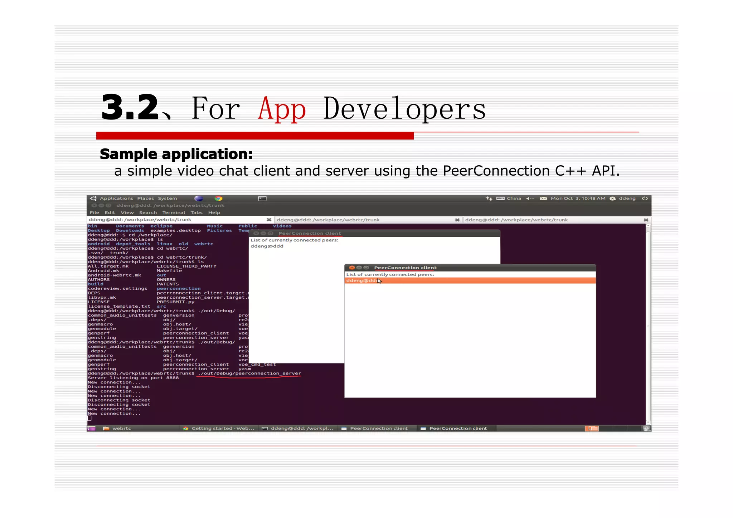Image resolution: width=733 pixels, height=518 pixels.
Task: Open the ddeng user menu
Action: tap(627, 199)
